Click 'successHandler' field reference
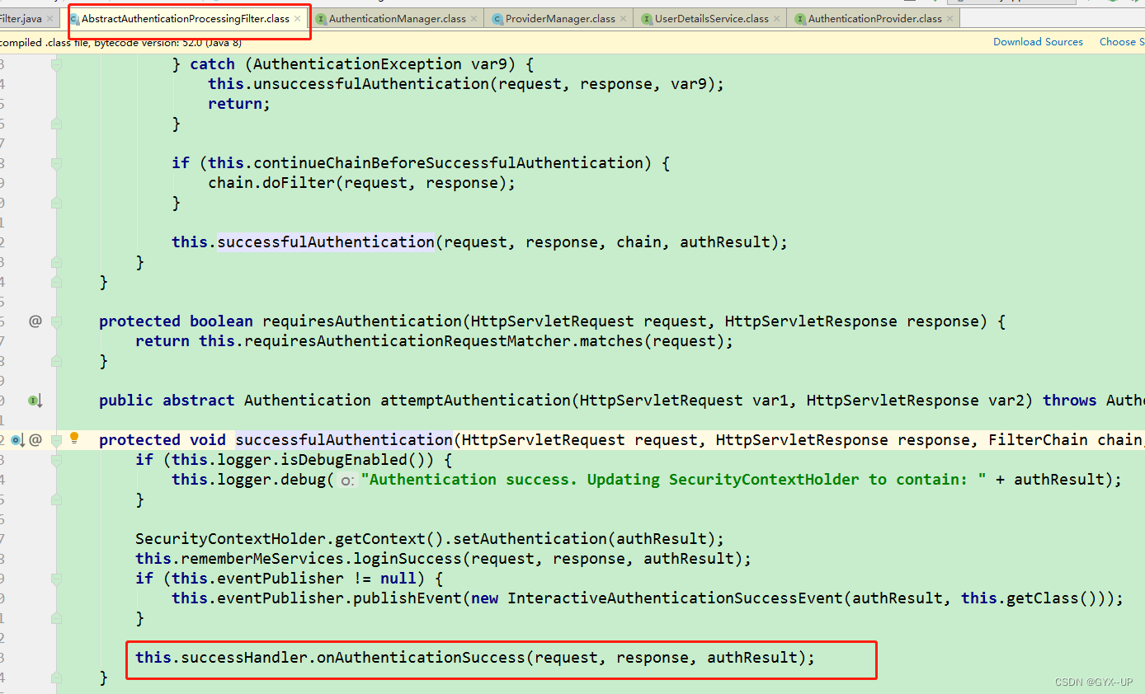This screenshot has width=1145, height=694. [244, 658]
